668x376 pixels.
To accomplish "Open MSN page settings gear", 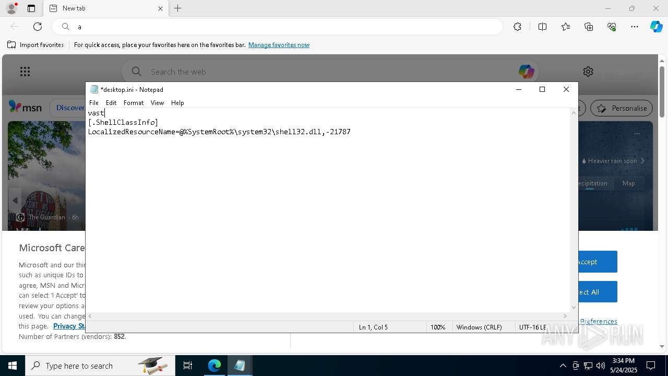I will point(588,72).
